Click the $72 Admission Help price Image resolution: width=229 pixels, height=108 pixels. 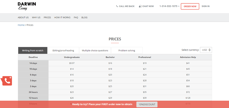188,92
